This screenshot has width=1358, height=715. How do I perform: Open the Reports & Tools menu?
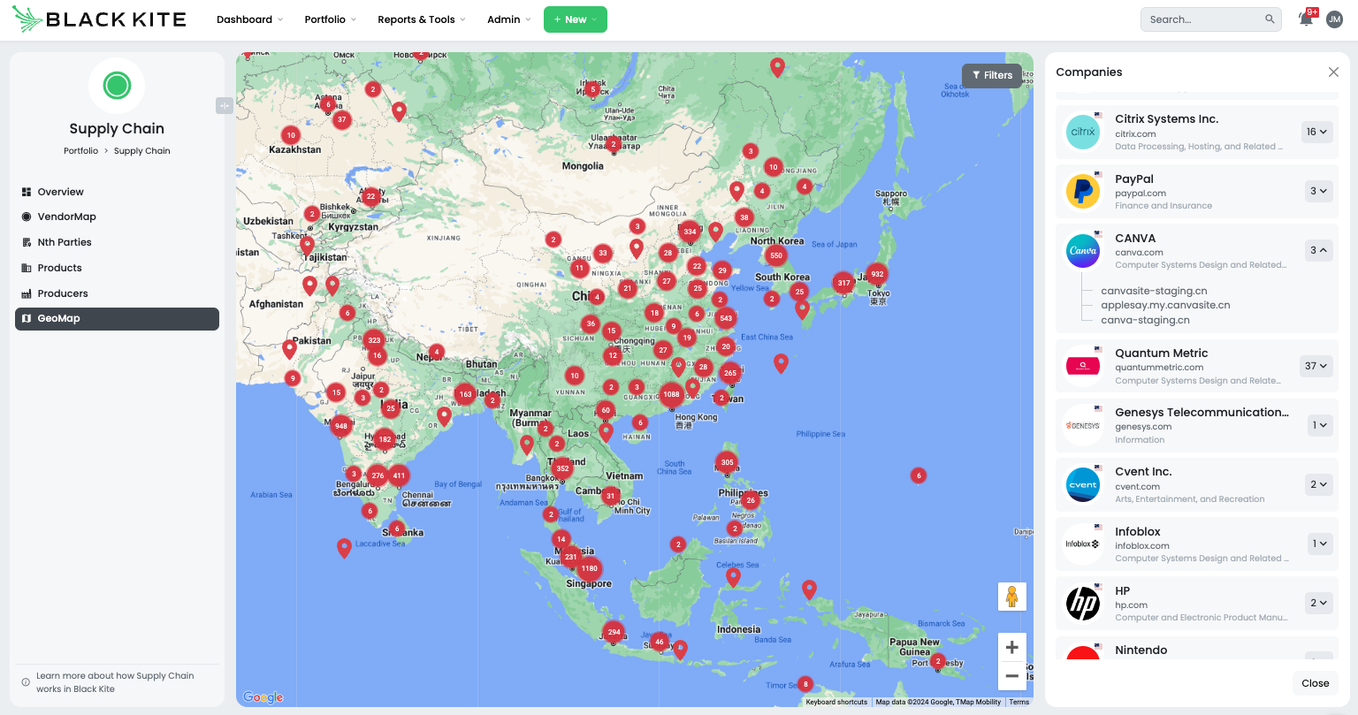point(421,19)
